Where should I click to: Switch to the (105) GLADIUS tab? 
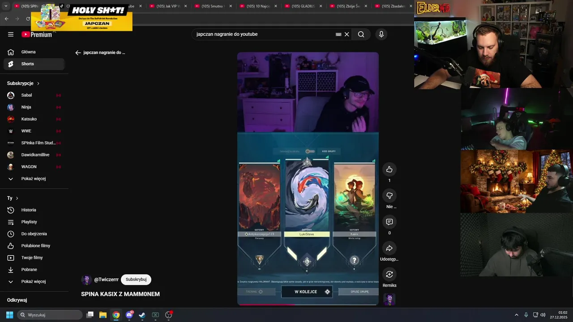pos(303,6)
